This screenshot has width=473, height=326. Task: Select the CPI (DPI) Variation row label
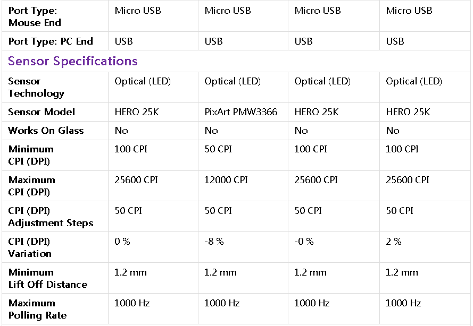30,247
